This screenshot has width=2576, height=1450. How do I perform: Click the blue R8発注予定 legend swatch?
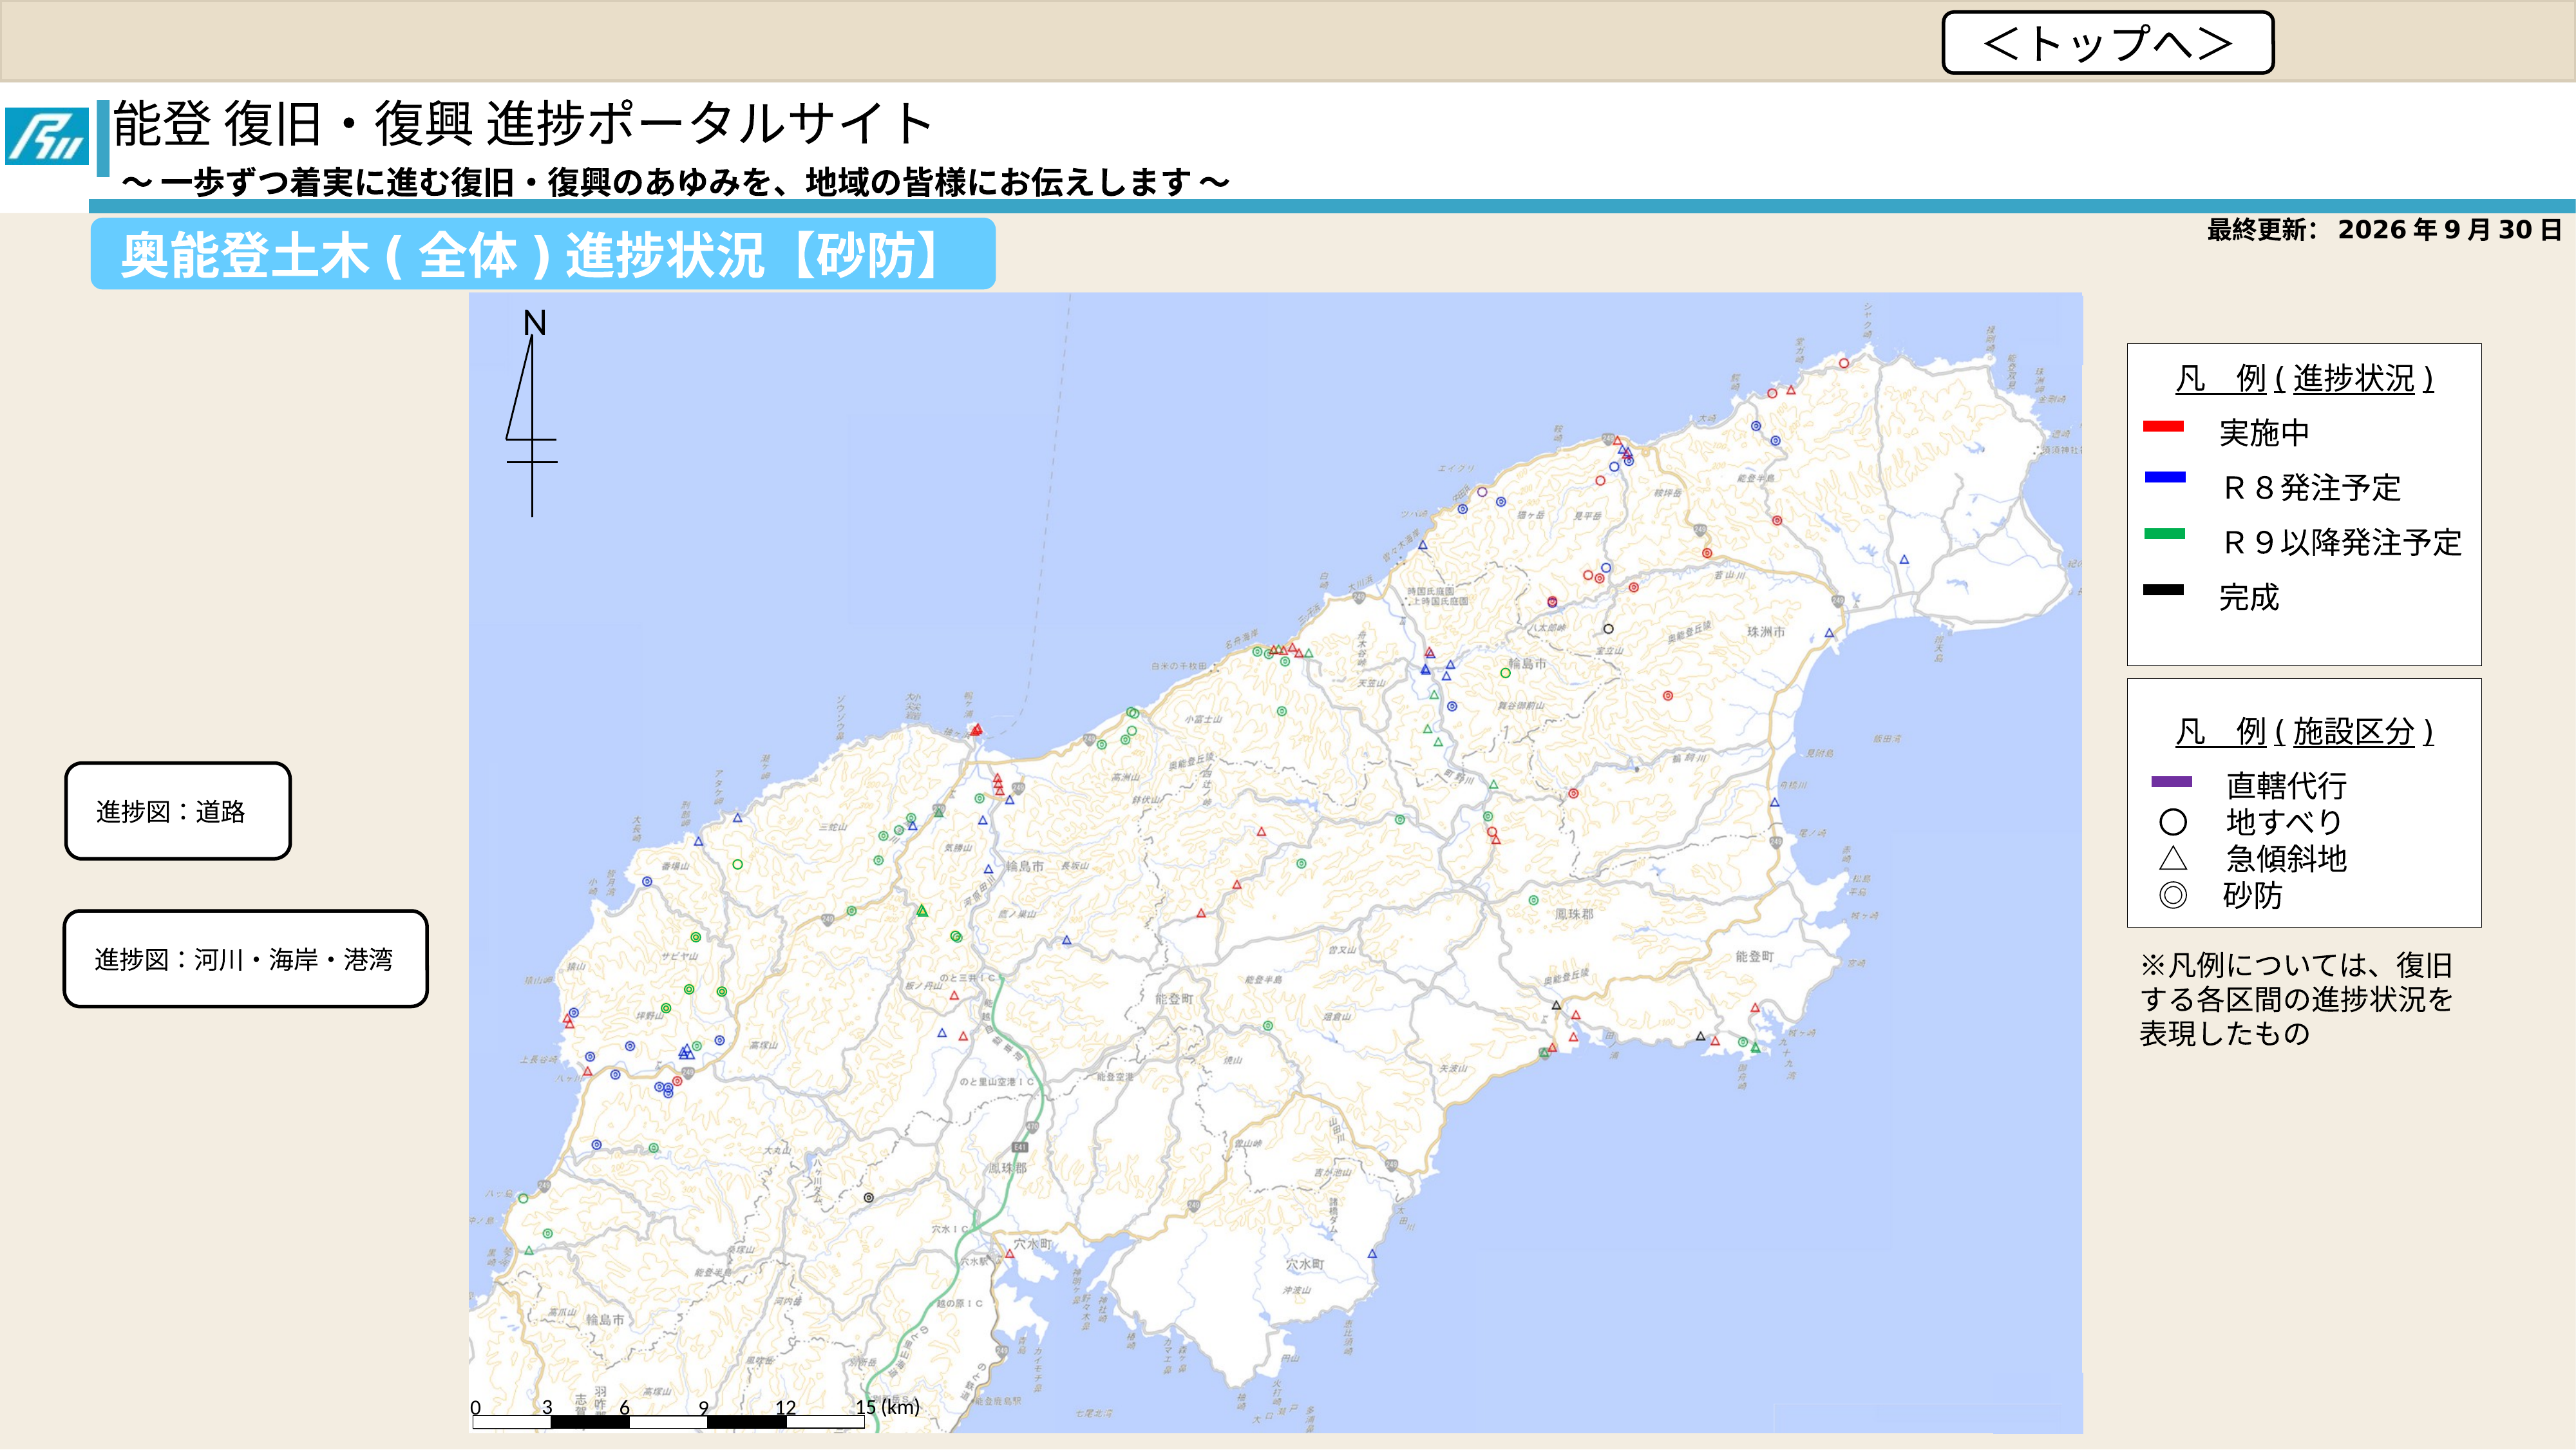pyautogui.click(x=2165, y=478)
